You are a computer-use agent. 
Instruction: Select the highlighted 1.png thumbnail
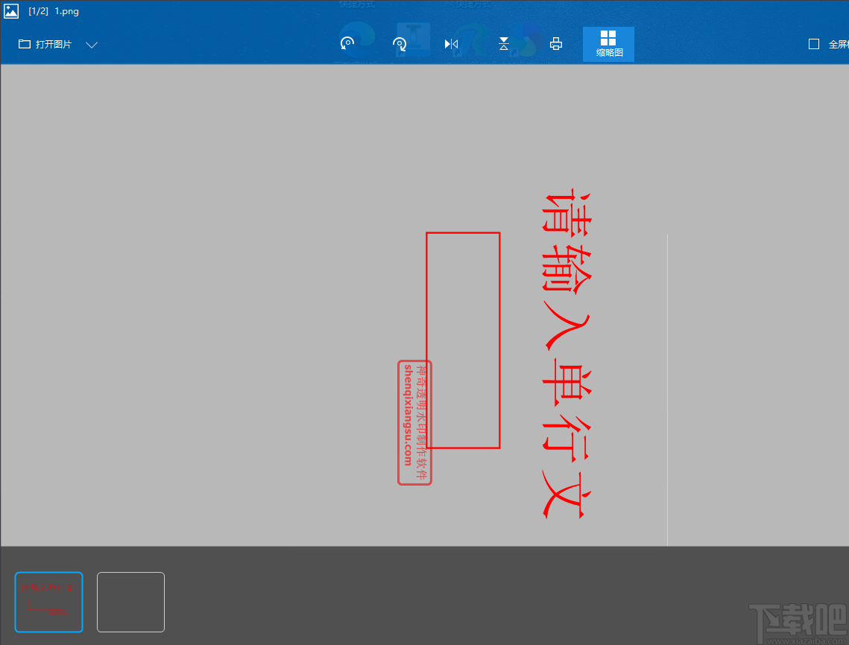pyautogui.click(x=48, y=602)
